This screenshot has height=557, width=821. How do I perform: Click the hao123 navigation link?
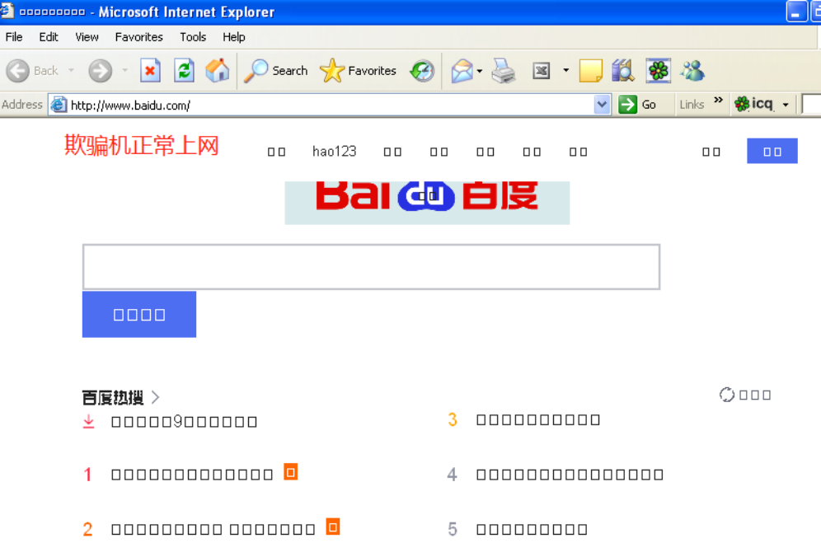point(334,152)
